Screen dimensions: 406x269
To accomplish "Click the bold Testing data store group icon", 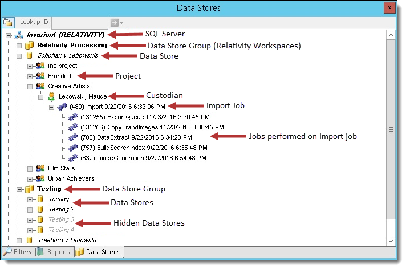I will 29,189.
